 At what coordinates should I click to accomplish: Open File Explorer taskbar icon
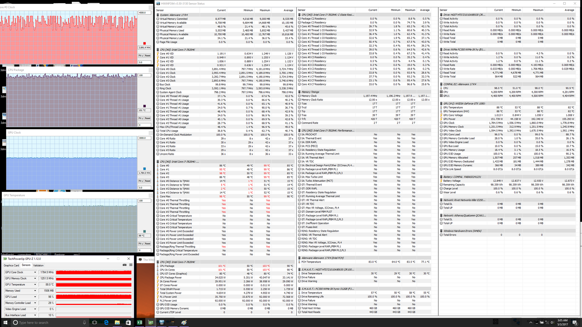tap(117, 322)
